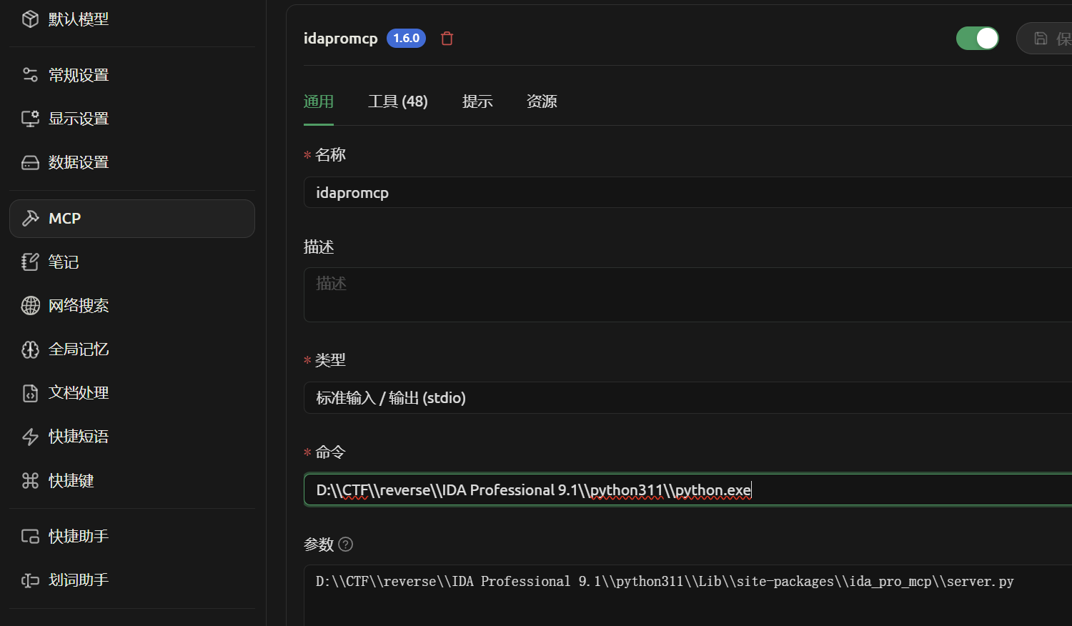The height and width of the screenshot is (626, 1072).
Task: Click the 快捷短语 lightning icon
Action: [x=30, y=437]
